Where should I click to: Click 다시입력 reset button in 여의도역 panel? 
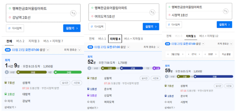click(97, 27)
